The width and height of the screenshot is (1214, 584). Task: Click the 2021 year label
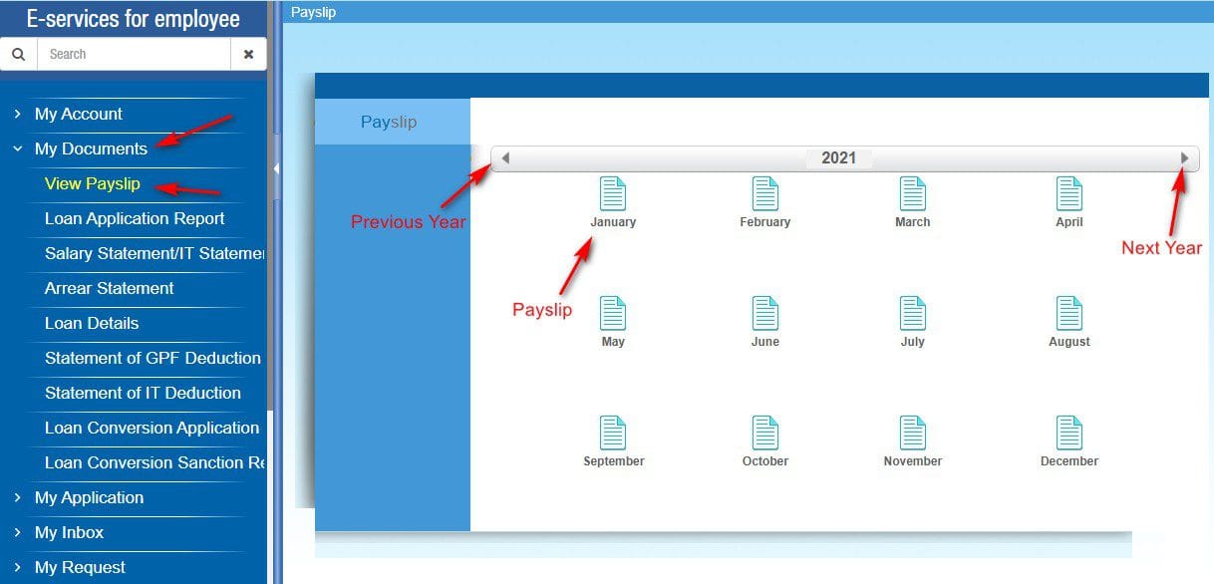click(x=838, y=158)
